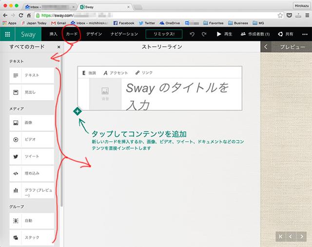Insert a グラフ chart card
312x247 pixels.
pos(32,190)
